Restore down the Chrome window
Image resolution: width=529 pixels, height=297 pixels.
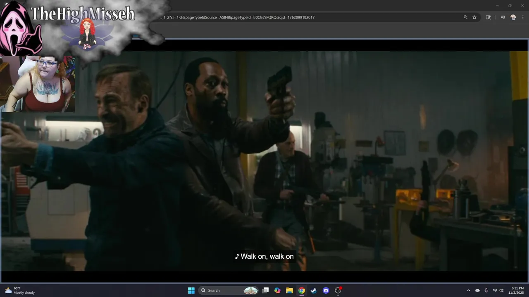[510, 5]
